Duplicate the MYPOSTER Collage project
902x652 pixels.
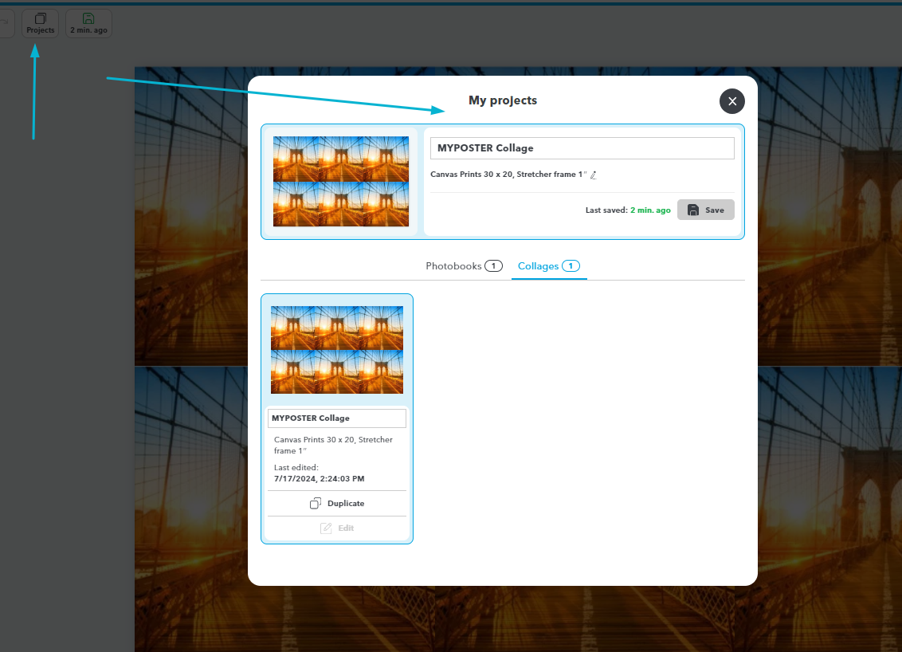(x=337, y=504)
